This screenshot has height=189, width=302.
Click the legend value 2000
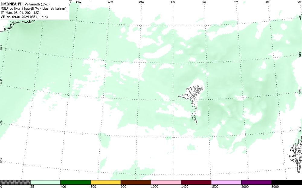(x=245, y=187)
